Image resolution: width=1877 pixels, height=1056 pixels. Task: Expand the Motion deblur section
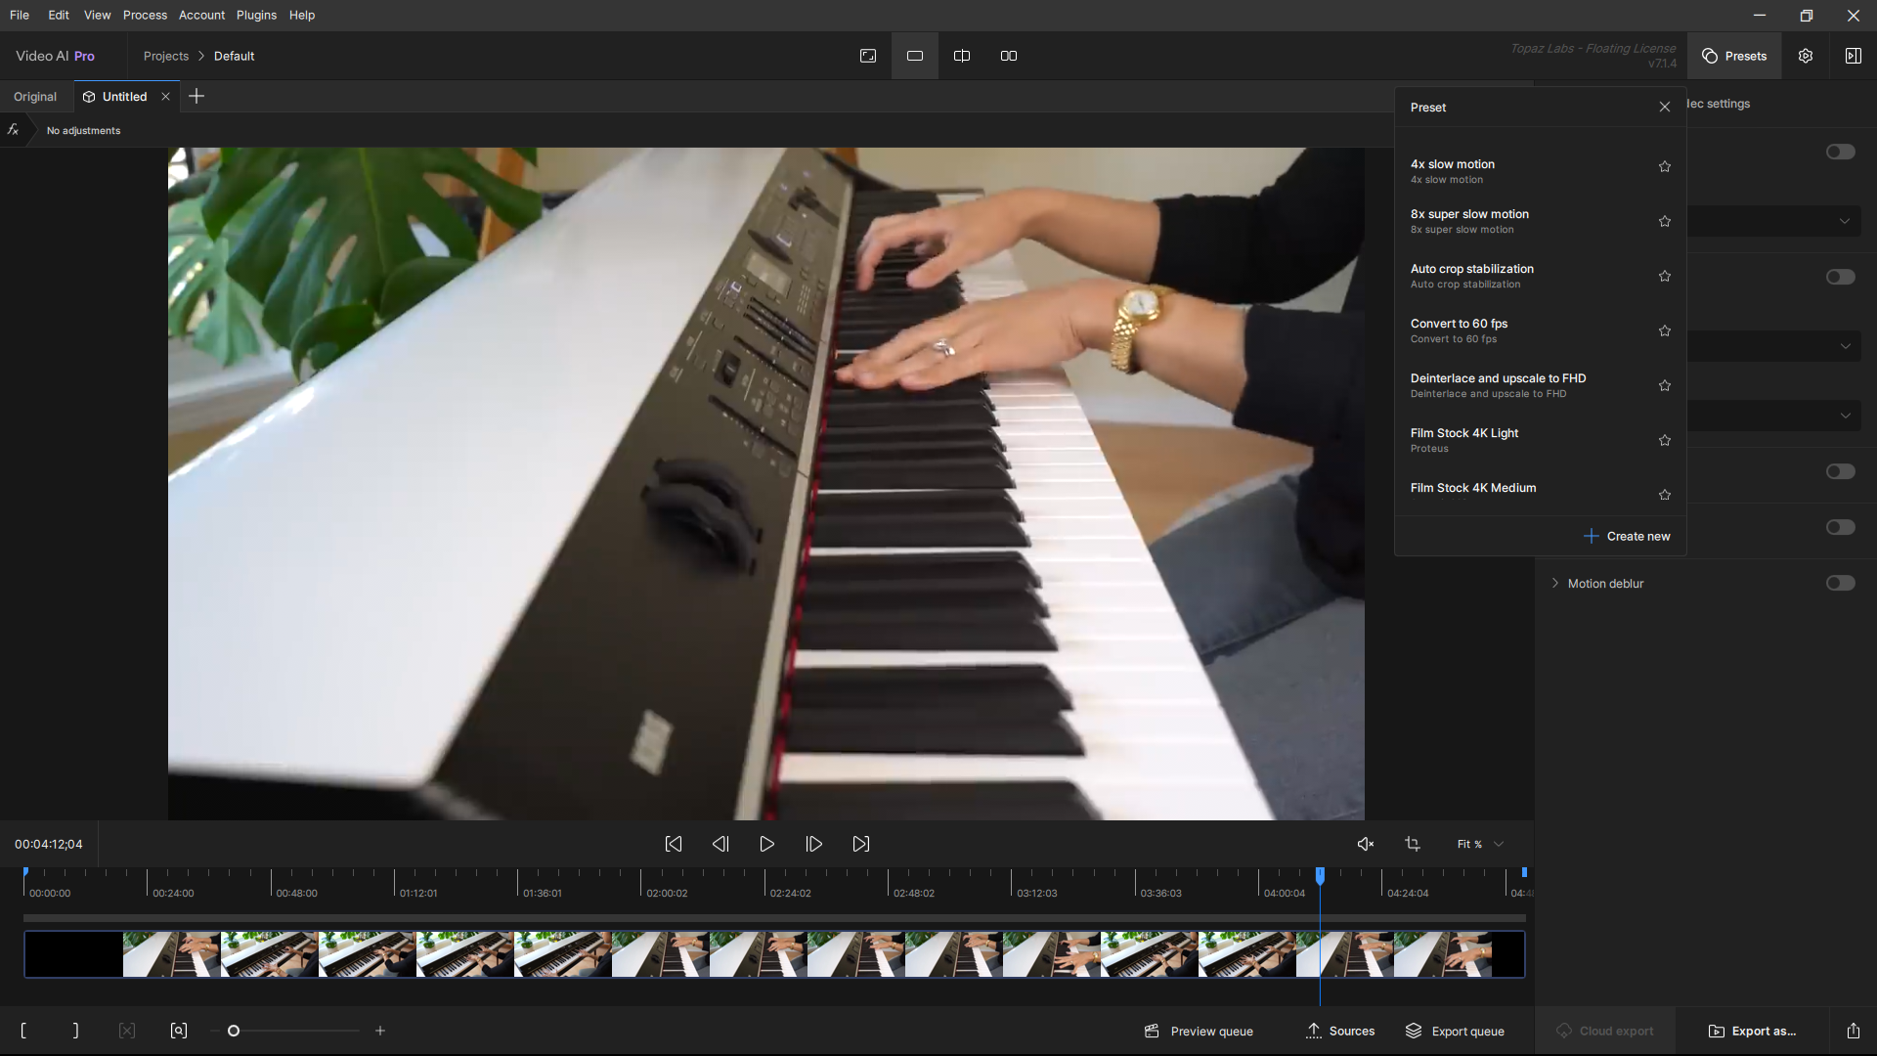1555,584
